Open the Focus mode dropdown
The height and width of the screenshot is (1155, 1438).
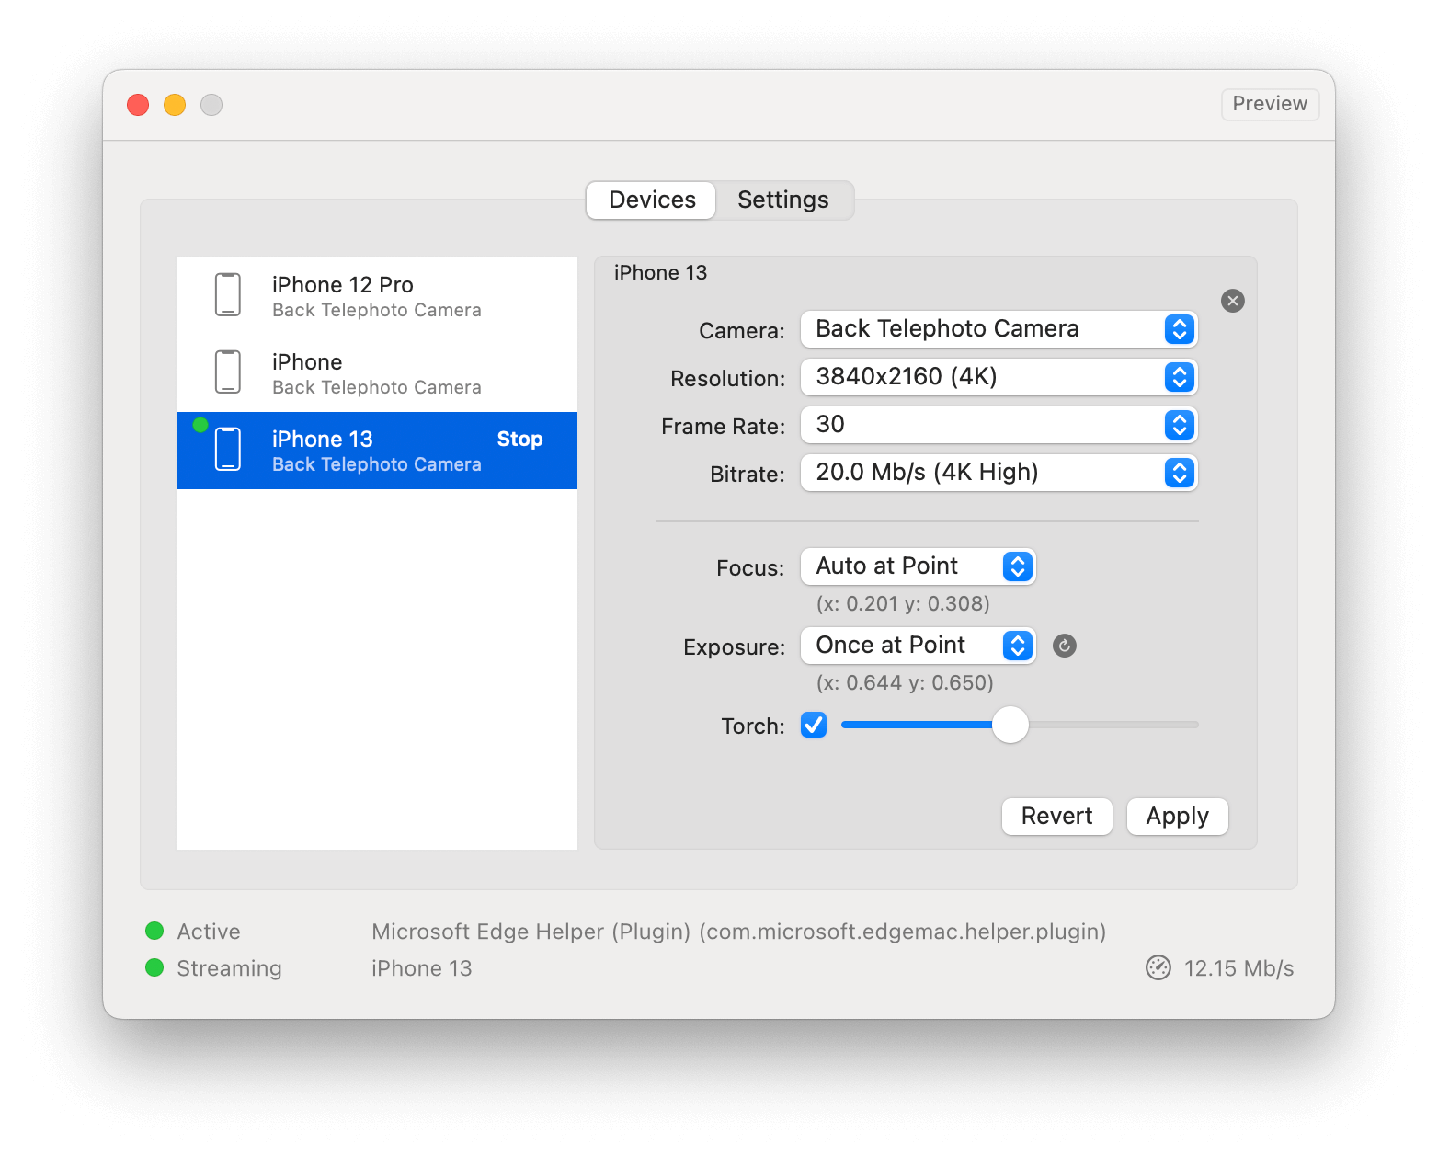click(918, 566)
